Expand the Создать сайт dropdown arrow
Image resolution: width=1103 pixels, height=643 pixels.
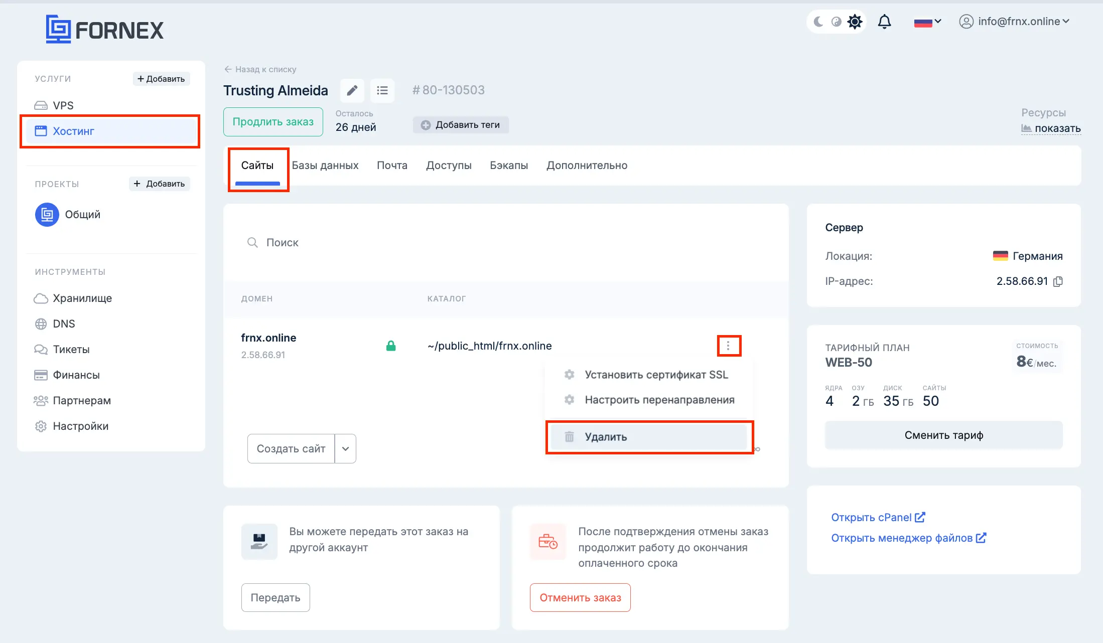click(345, 449)
